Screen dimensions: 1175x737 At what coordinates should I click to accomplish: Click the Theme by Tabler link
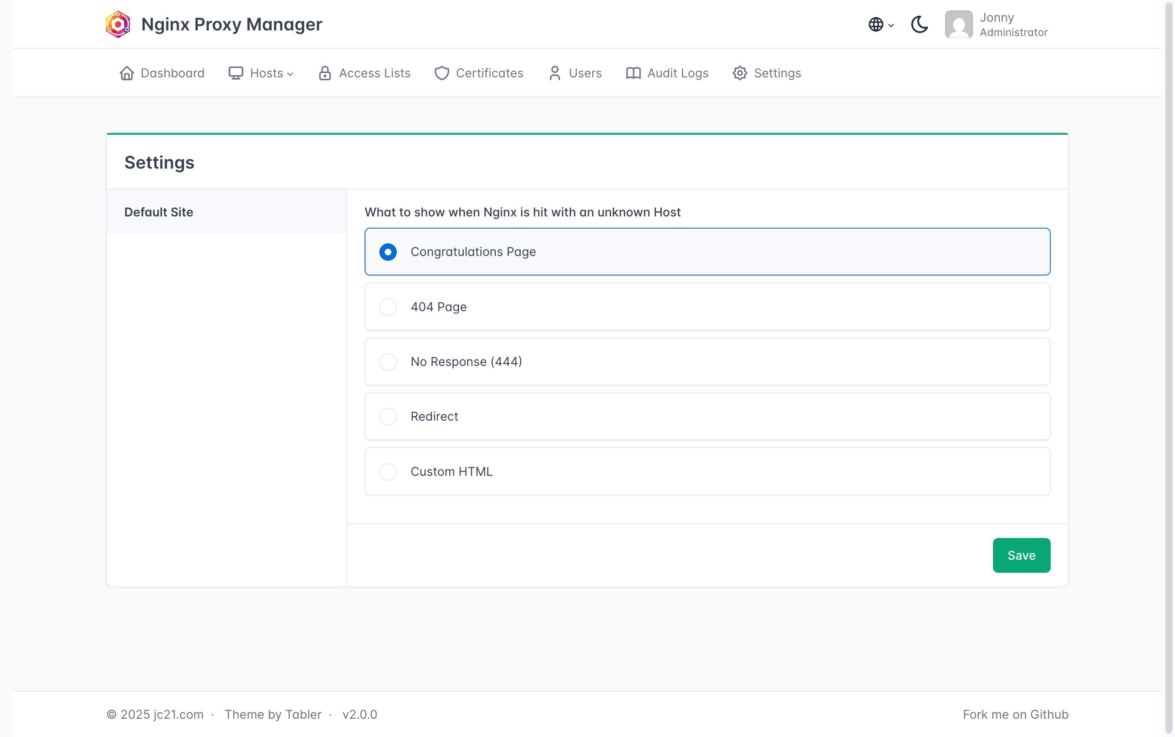(x=273, y=714)
